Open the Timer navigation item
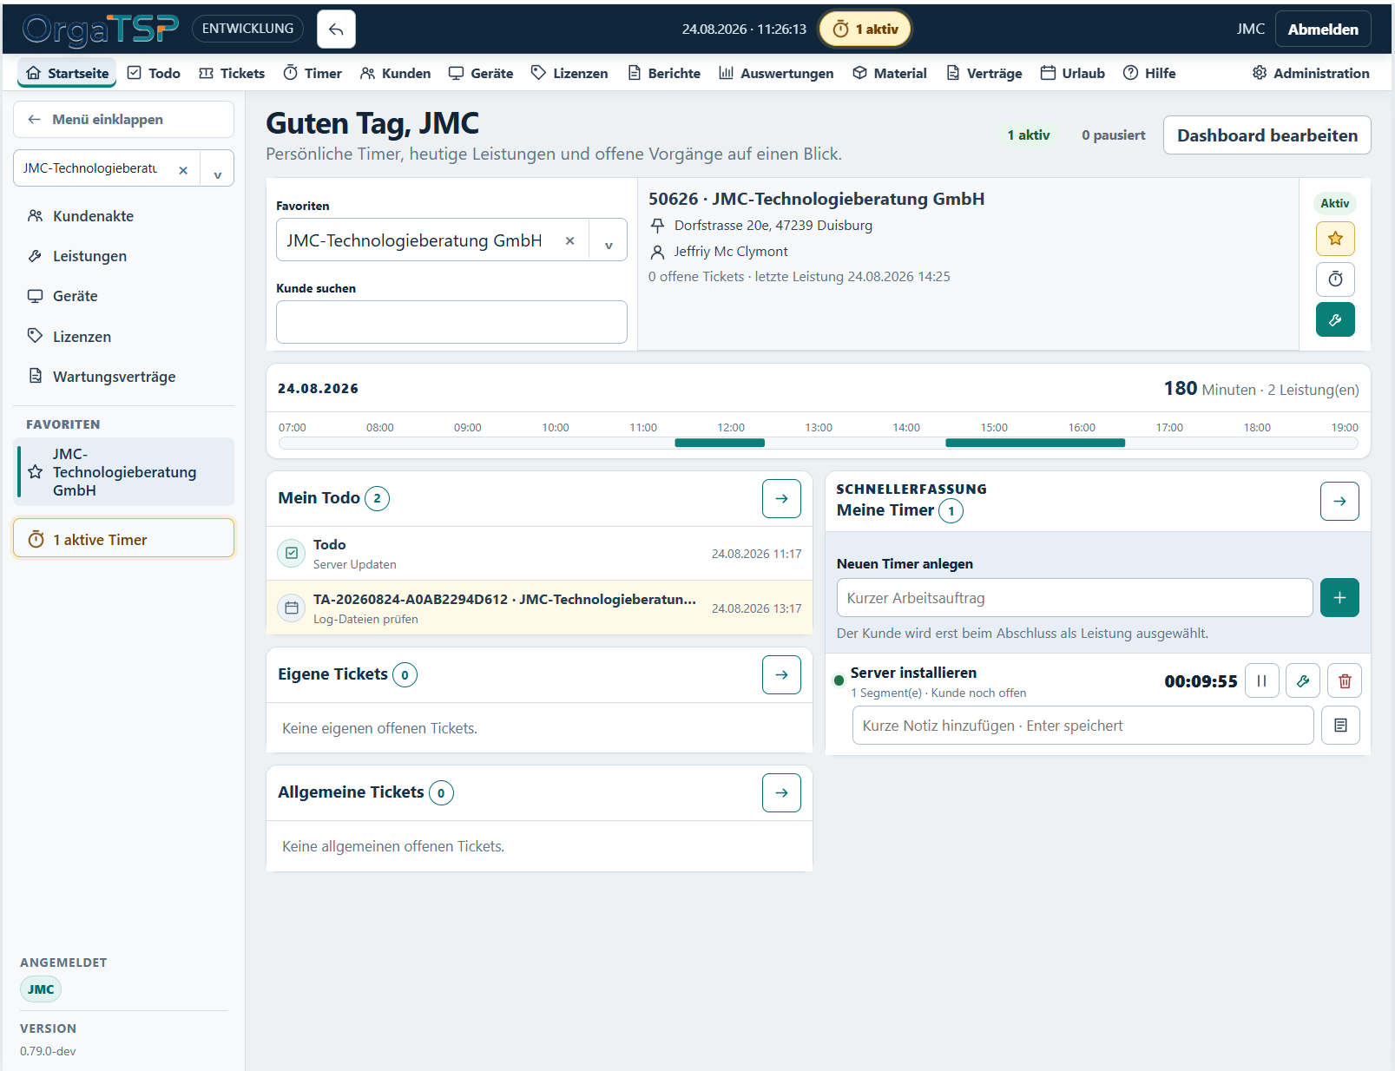The width and height of the screenshot is (1395, 1071). 313,73
